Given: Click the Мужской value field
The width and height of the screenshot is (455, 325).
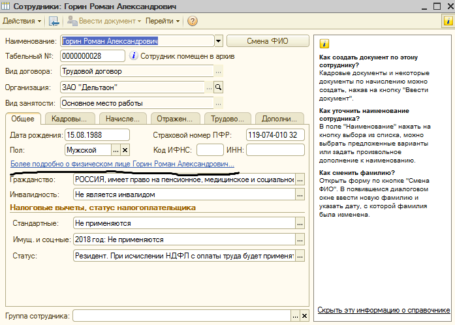Looking at the screenshot, I should 88,150.
